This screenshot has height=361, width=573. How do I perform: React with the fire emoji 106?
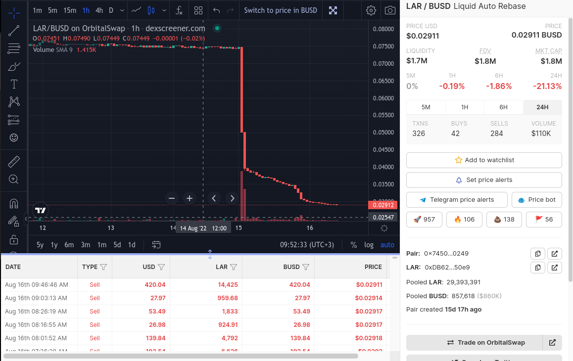(464, 219)
